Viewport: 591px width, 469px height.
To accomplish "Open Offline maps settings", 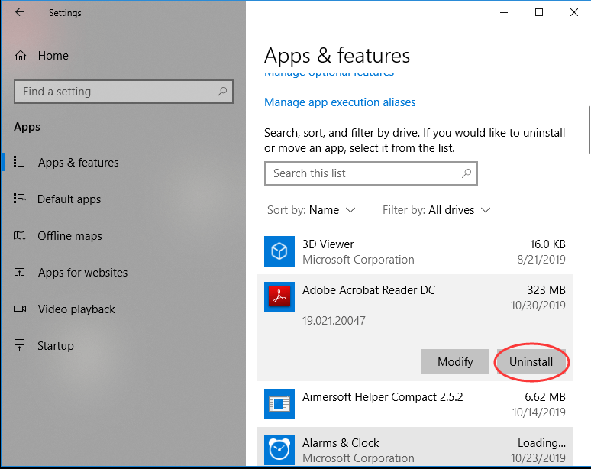I will (123, 235).
